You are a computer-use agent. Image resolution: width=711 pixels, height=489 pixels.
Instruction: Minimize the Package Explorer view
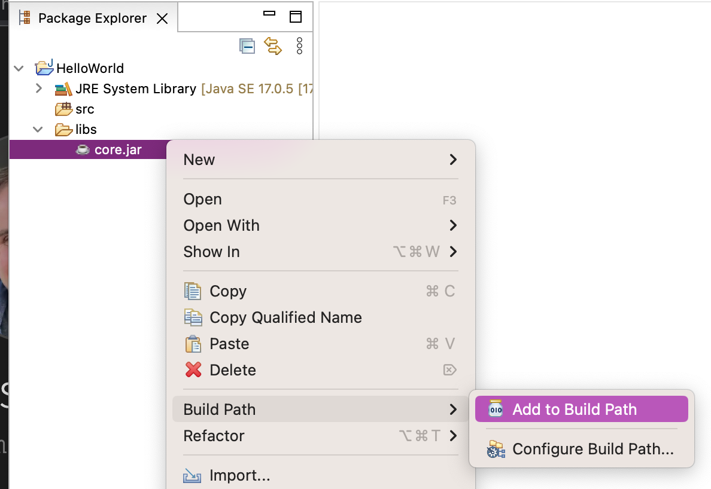pyautogui.click(x=269, y=14)
